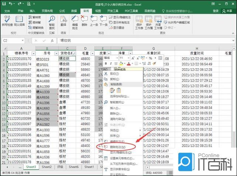Run 拼写检查 spell check
This screenshot has width=237, height=176.
click(7, 21)
